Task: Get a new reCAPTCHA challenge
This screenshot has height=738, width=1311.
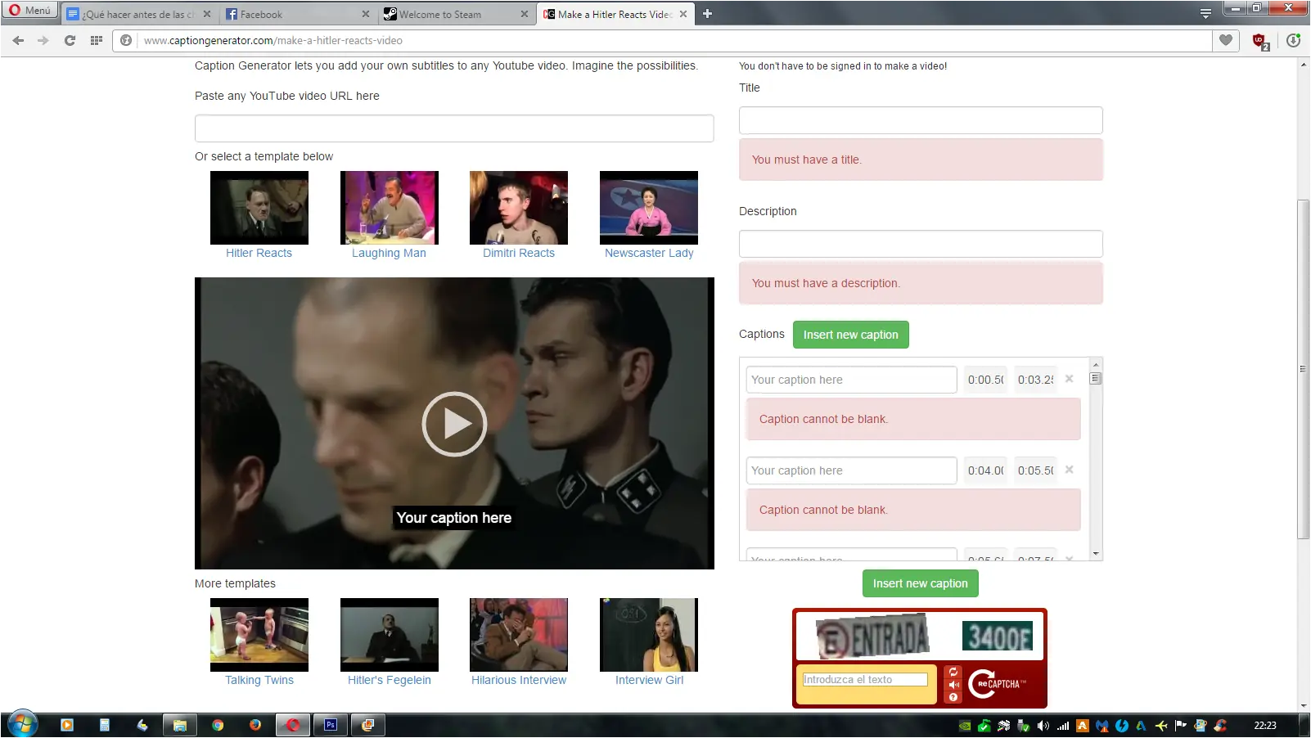Action: (x=953, y=672)
